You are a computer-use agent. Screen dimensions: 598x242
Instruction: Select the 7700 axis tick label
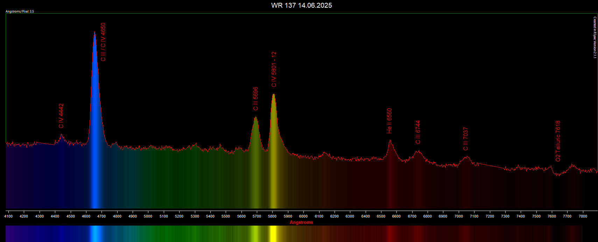coord(567,216)
